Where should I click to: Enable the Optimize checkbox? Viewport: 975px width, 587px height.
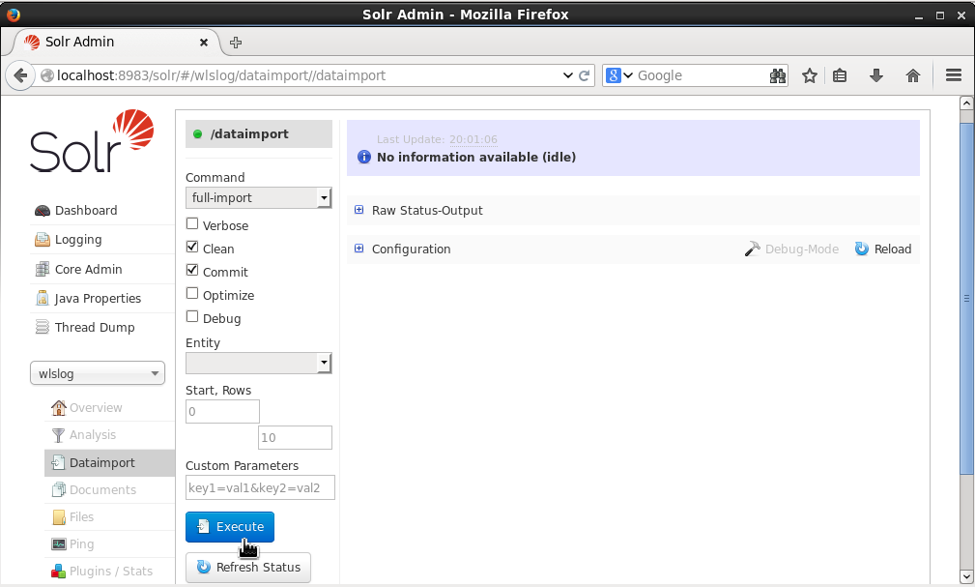pos(192,293)
